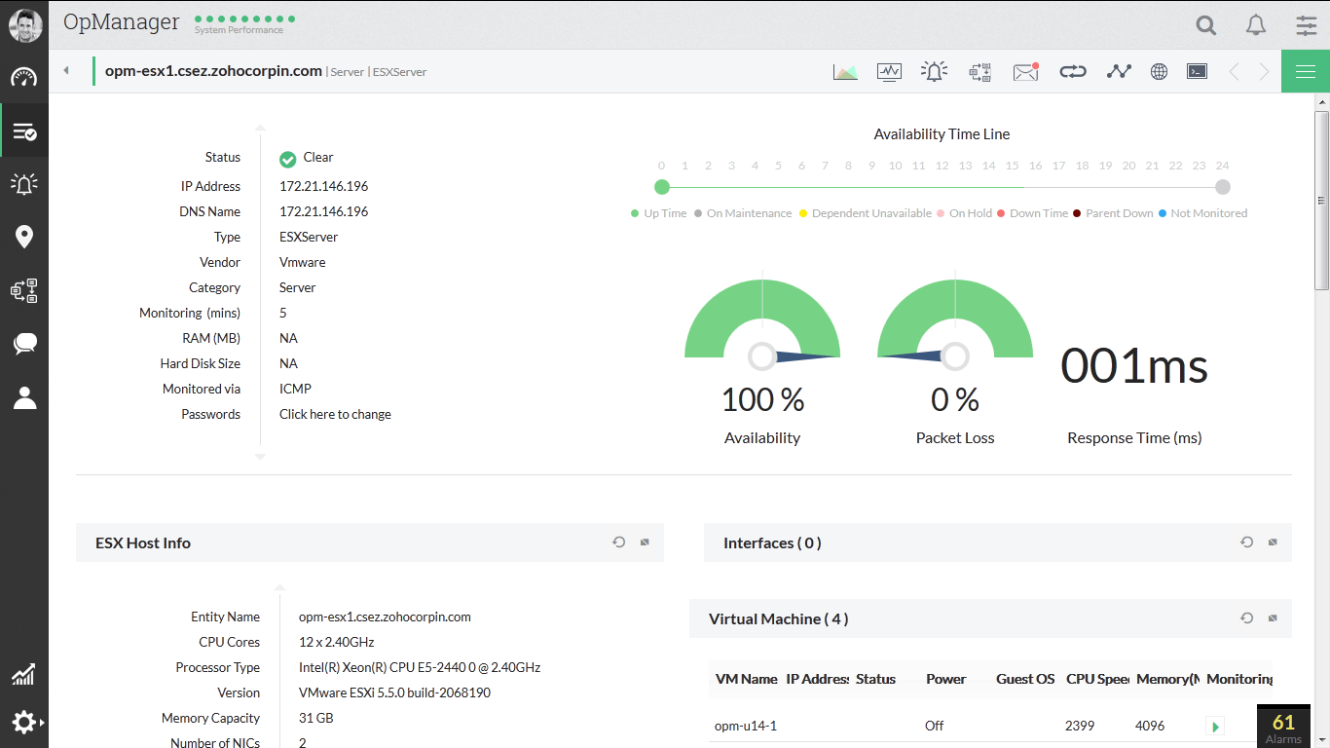Collapse the ESX Host Info widget
The height and width of the screenshot is (748, 1330).
pyautogui.click(x=645, y=542)
